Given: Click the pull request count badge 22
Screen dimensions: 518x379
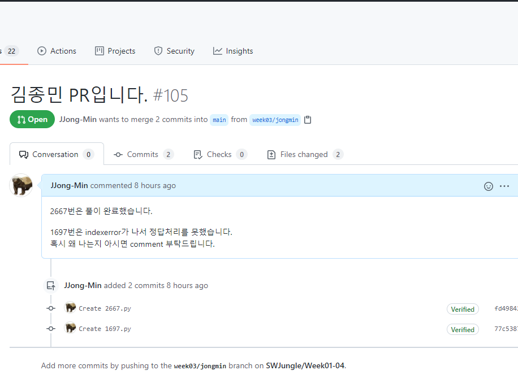Looking at the screenshot, I should pyautogui.click(x=11, y=51).
